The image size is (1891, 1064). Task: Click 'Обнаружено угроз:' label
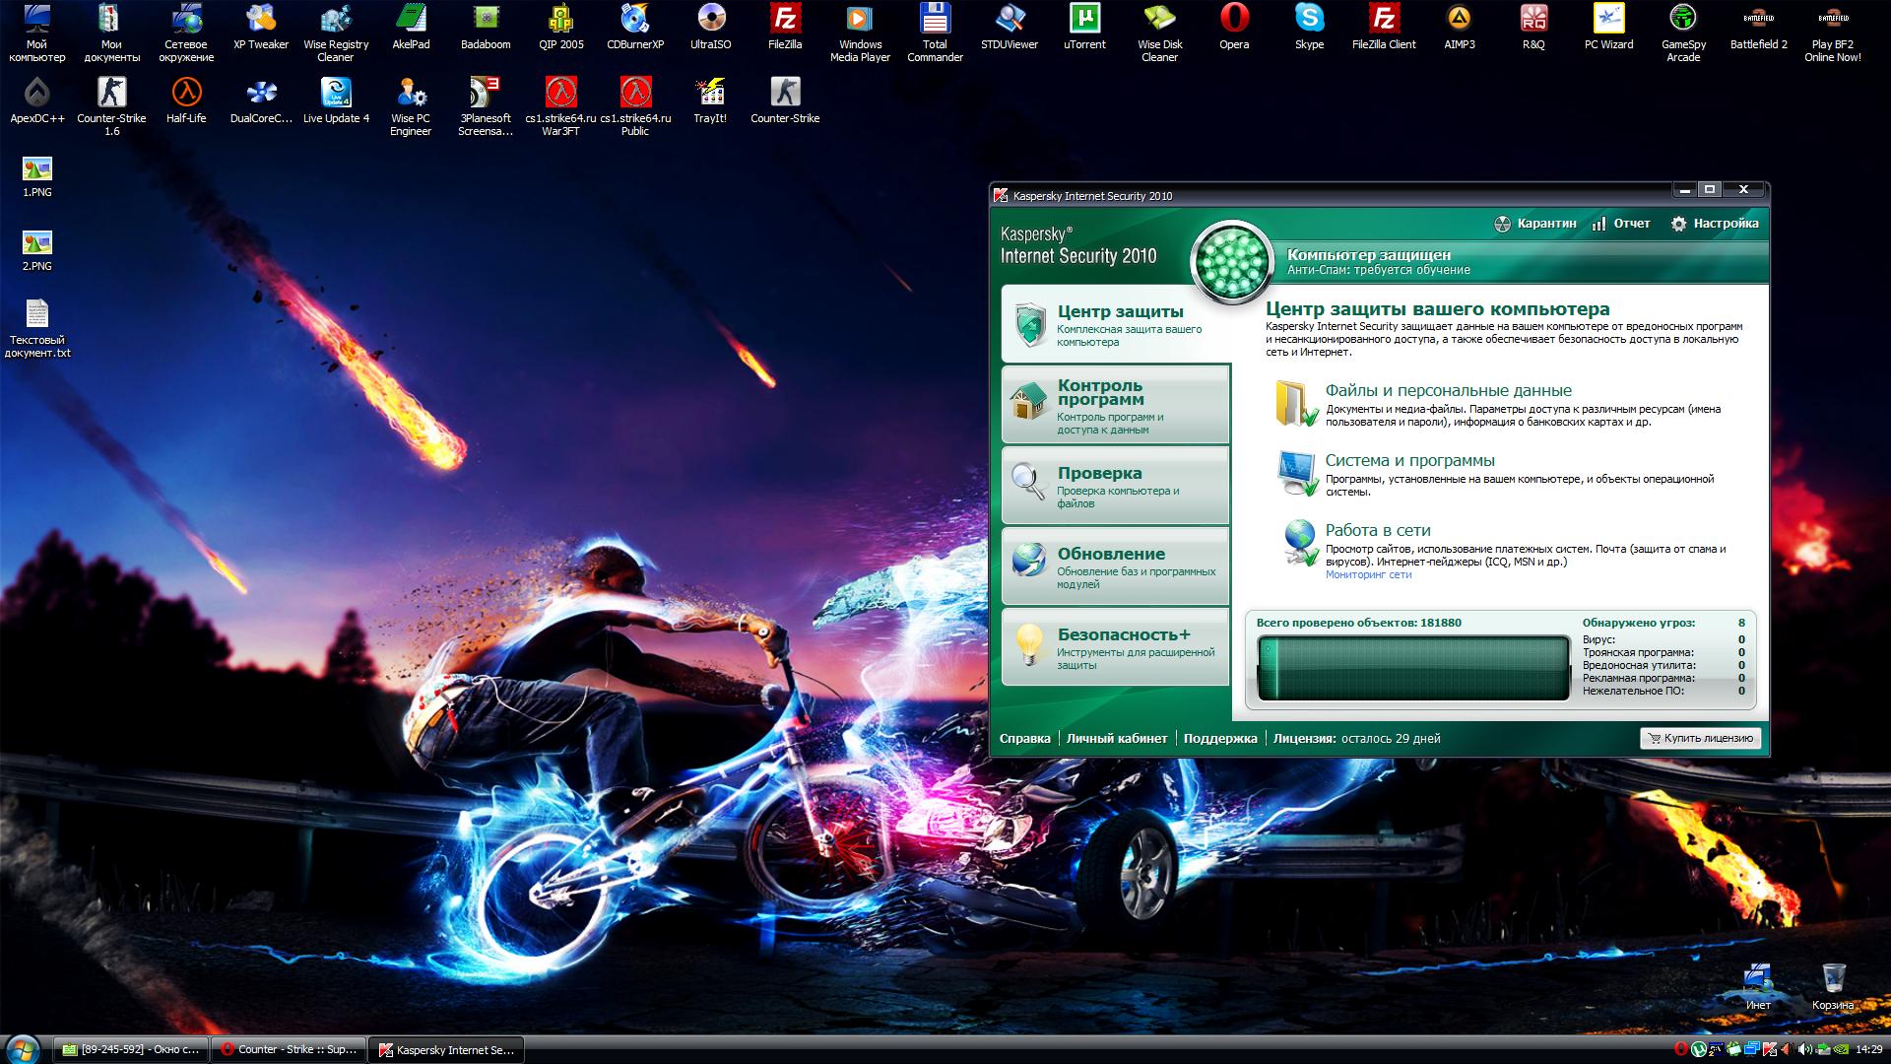coord(1639,623)
